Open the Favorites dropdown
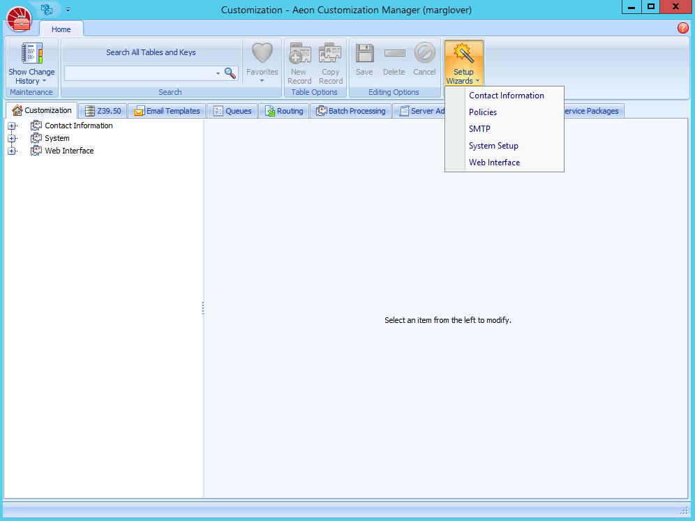This screenshot has width=695, height=521. [x=262, y=80]
